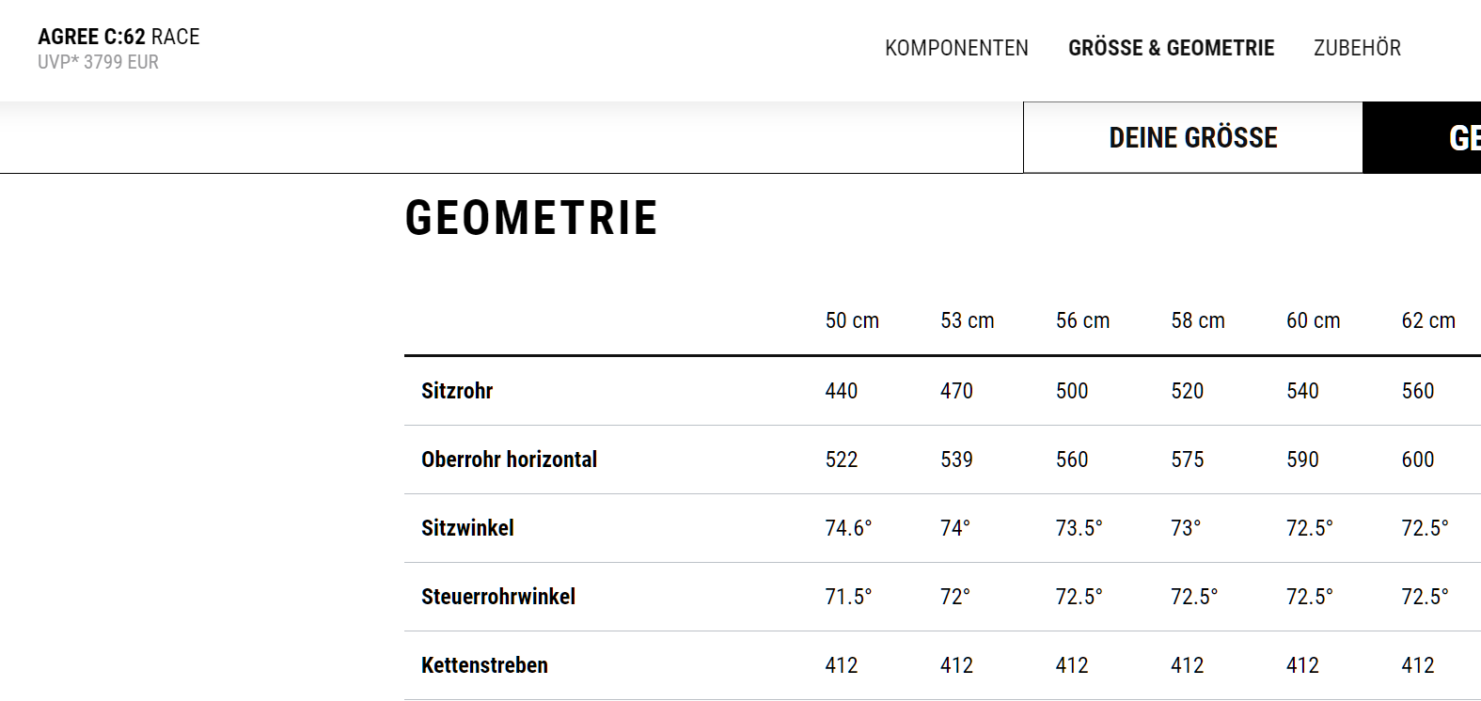The image size is (1481, 701).
Task: Click the Sitzwinkel row label
Action: point(467,528)
